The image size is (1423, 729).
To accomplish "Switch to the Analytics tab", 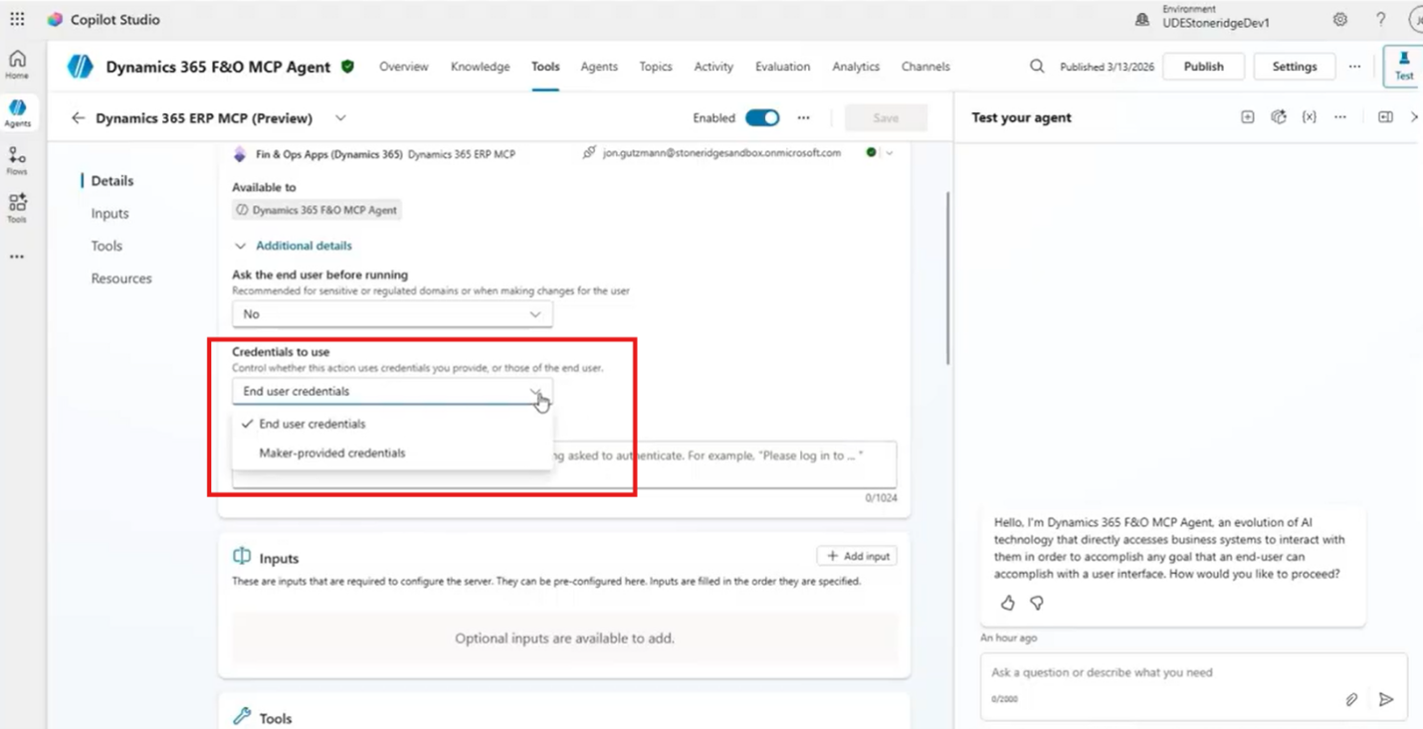I will point(856,67).
